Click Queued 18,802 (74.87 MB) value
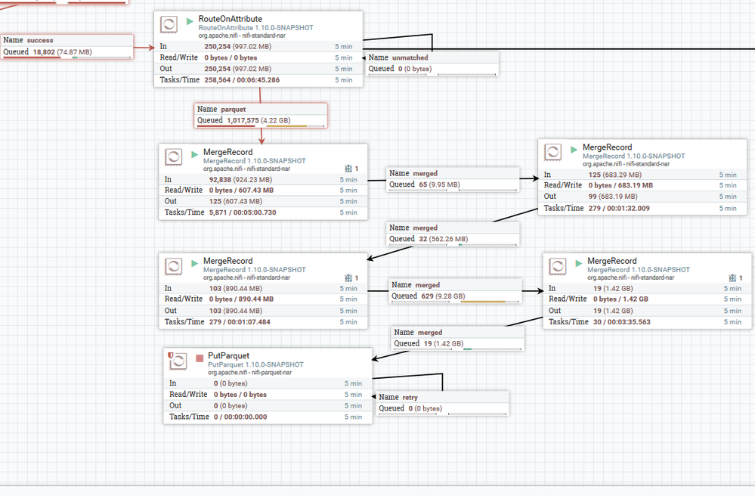 point(62,52)
